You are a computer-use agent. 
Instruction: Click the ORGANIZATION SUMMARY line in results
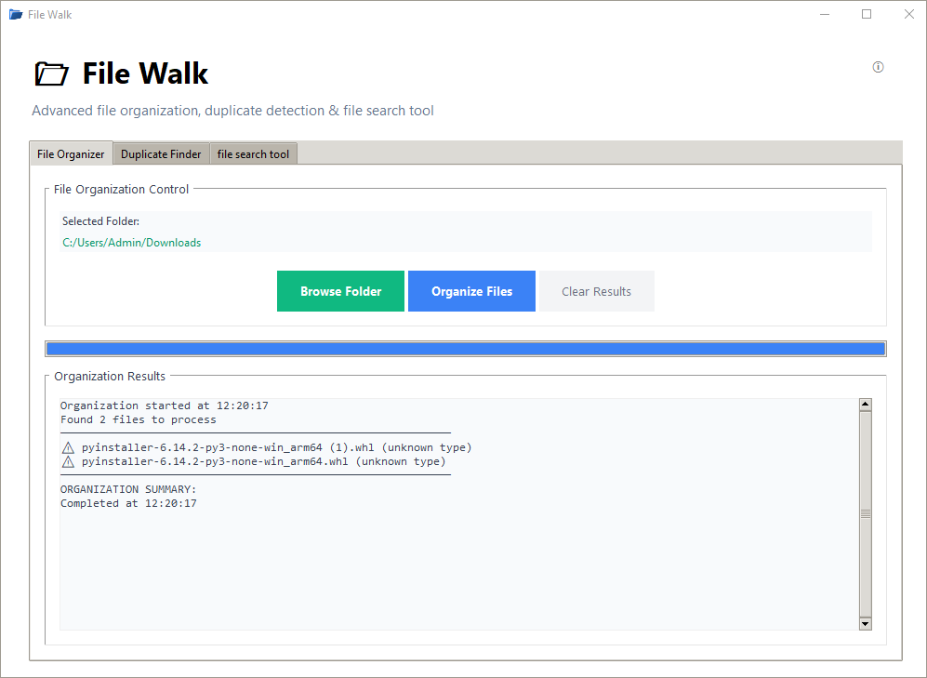tap(128, 489)
